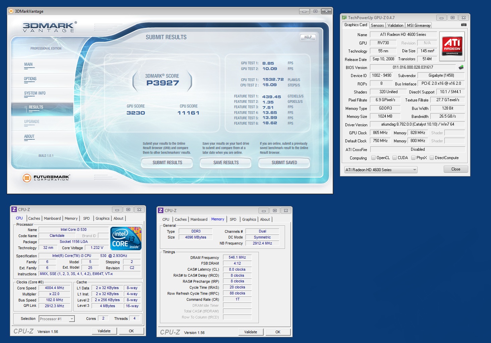
Task: Click the CPU-Z Memory window title icon
Action: pyautogui.click(x=161, y=210)
